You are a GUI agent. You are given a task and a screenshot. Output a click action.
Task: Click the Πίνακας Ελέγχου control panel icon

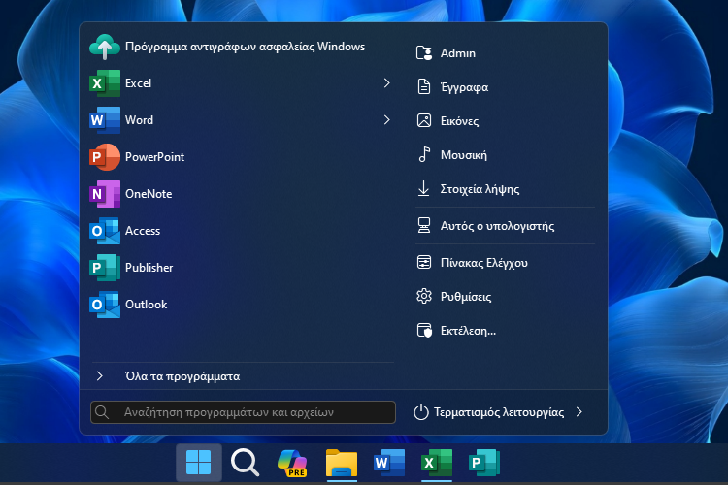pyautogui.click(x=424, y=262)
